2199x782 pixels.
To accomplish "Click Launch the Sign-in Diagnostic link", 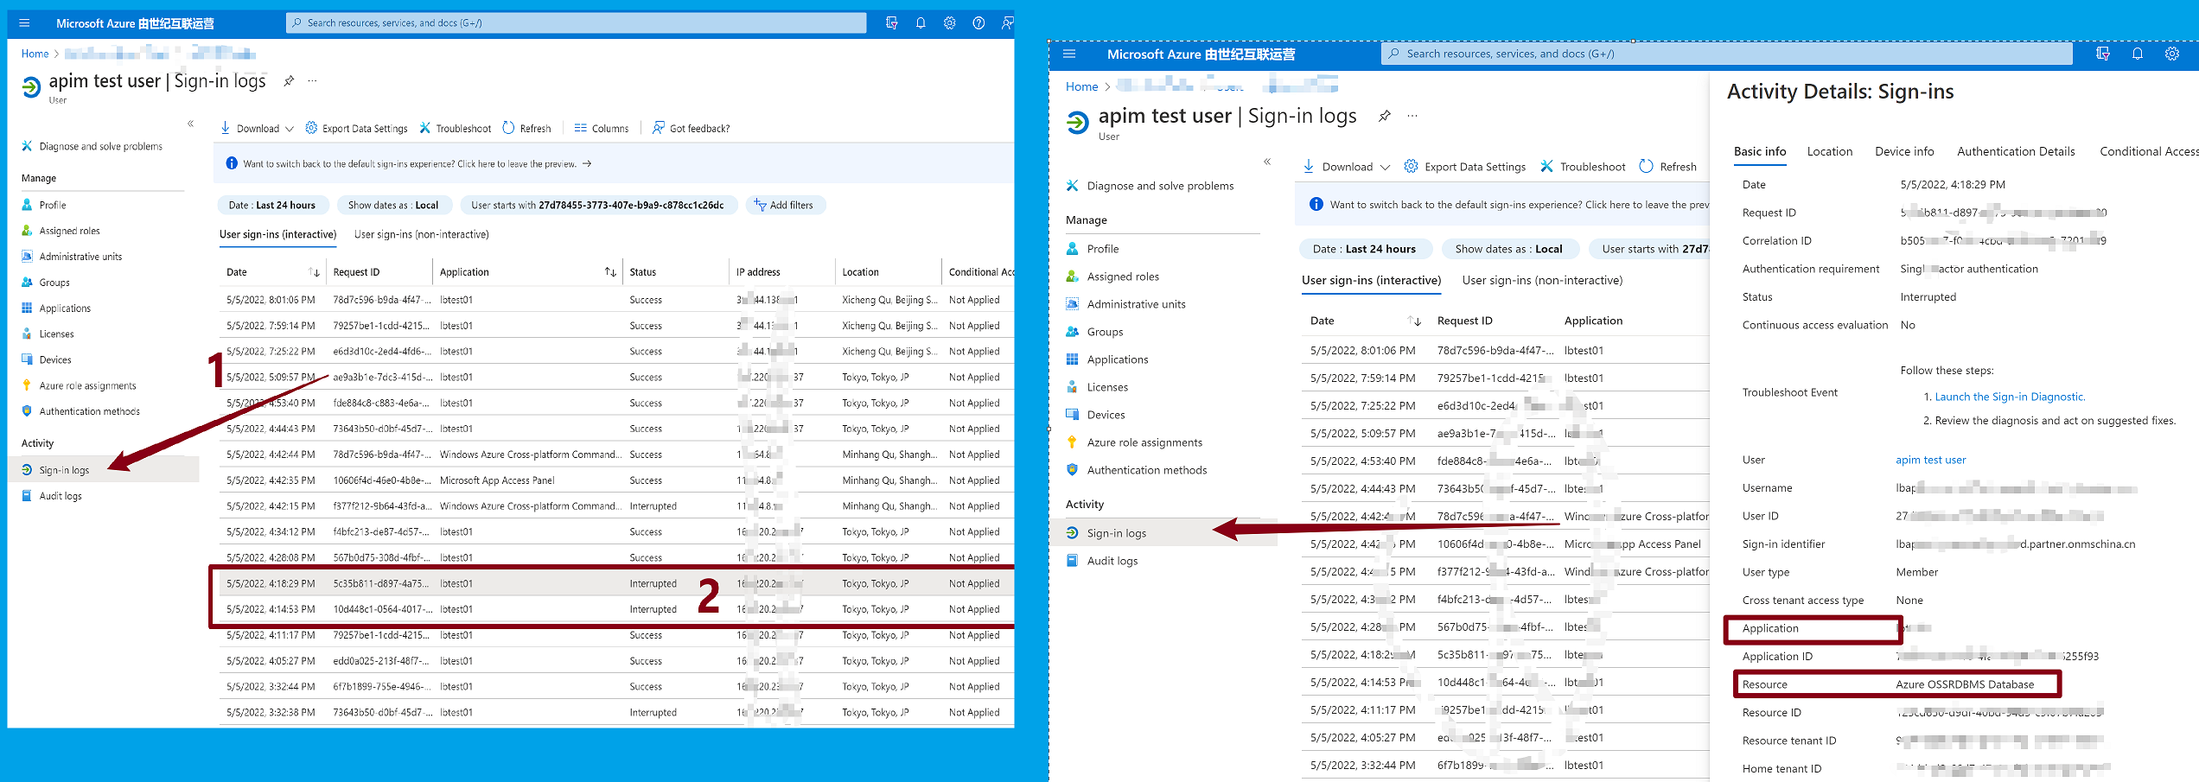I will pyautogui.click(x=2009, y=397).
